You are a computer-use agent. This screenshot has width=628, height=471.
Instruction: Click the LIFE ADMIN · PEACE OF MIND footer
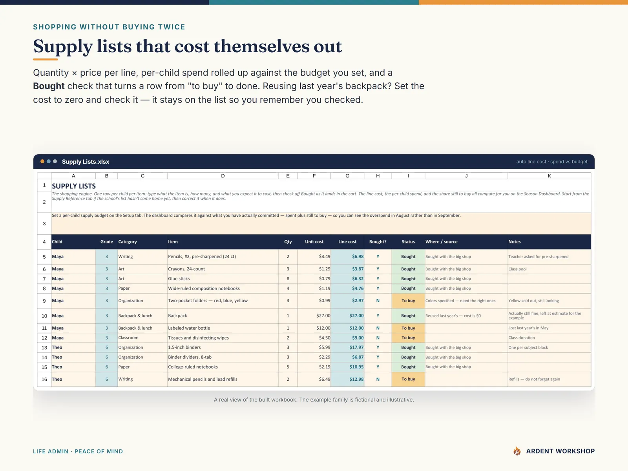point(78,451)
